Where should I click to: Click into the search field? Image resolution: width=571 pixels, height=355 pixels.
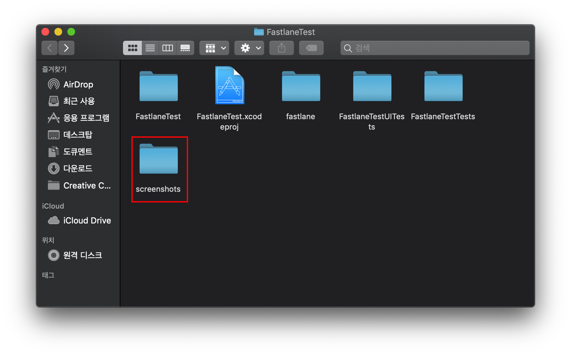click(435, 48)
